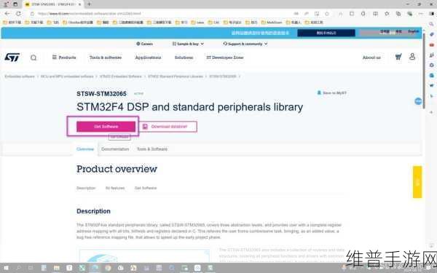
Task: Click the blue chat bubble icon
Action: click(x=418, y=101)
